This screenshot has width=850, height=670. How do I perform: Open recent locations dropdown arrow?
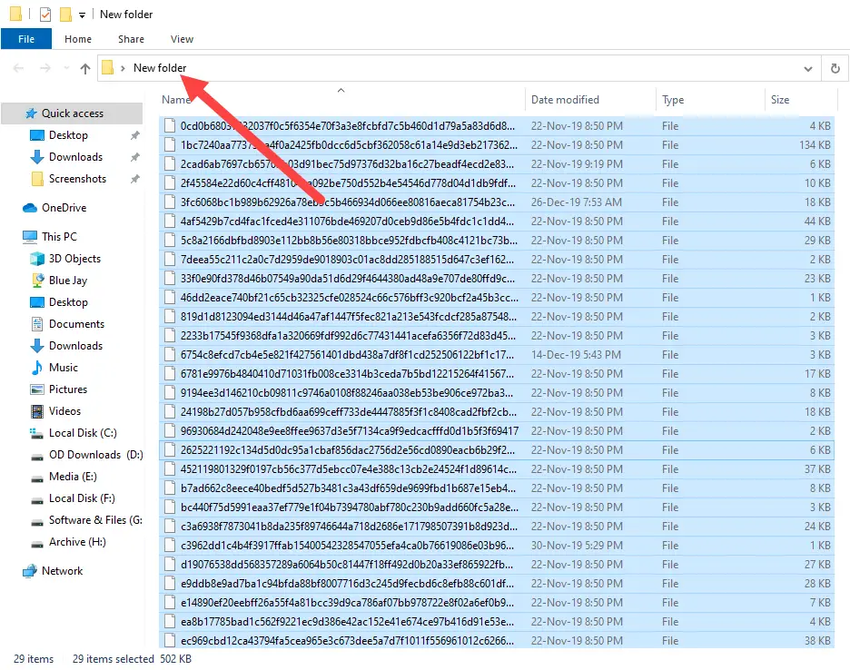pyautogui.click(x=66, y=68)
